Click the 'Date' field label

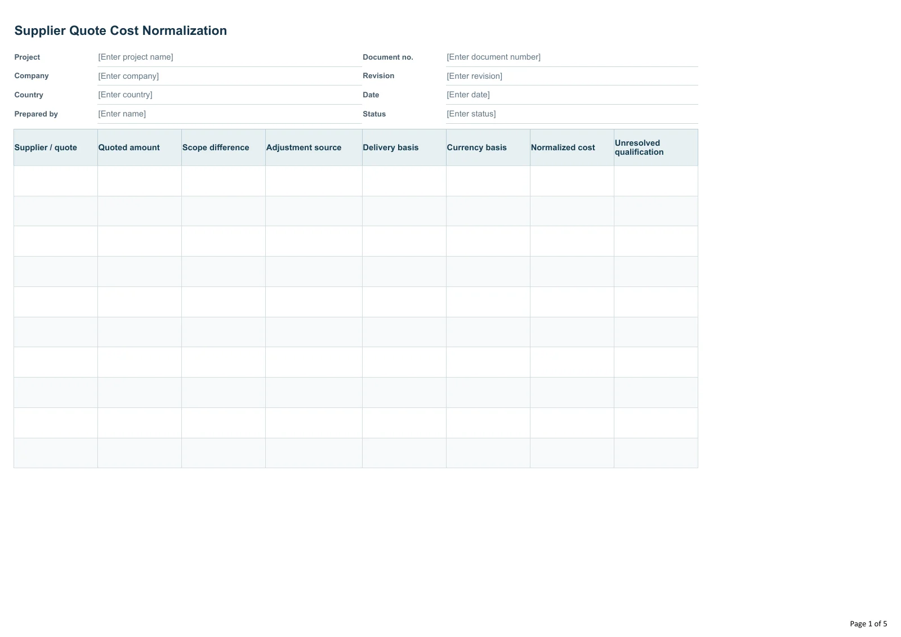pos(371,95)
